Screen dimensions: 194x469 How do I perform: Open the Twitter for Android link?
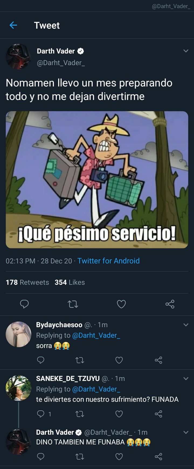click(x=109, y=261)
